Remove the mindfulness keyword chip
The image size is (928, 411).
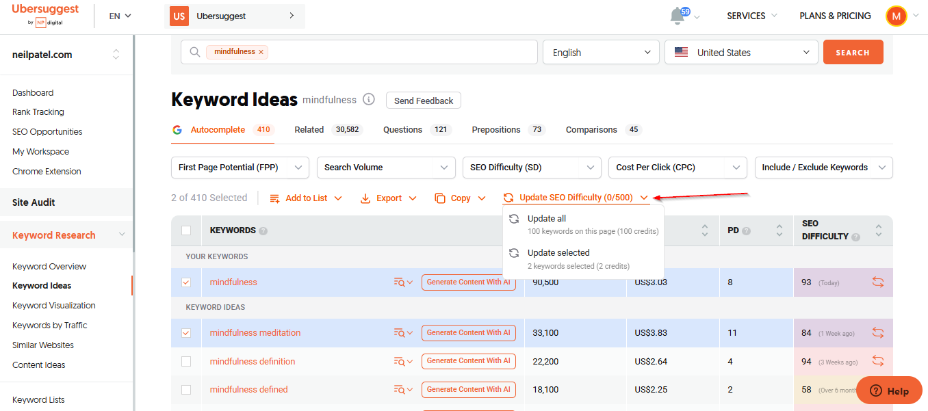point(261,52)
